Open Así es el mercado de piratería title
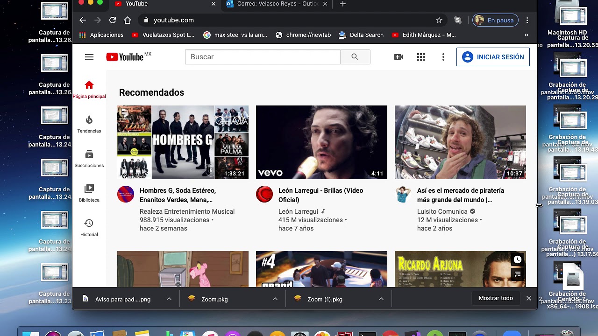 [461, 195]
